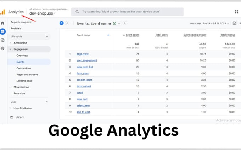This screenshot has width=241, height=150.
Task: Add a comparison with plus next to A
Action: click(x=67, y=23)
